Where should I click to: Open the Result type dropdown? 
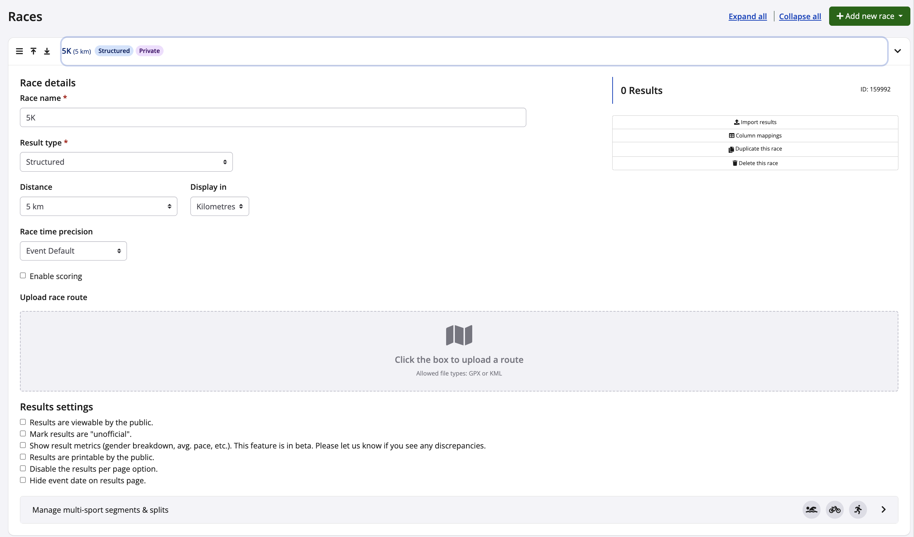tap(126, 162)
